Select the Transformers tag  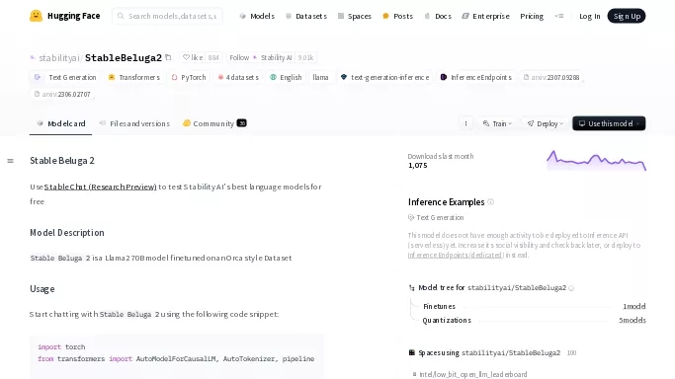133,77
